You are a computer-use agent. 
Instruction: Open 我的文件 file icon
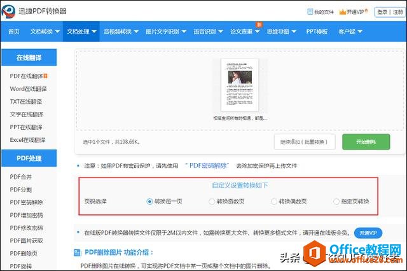pyautogui.click(x=310, y=11)
